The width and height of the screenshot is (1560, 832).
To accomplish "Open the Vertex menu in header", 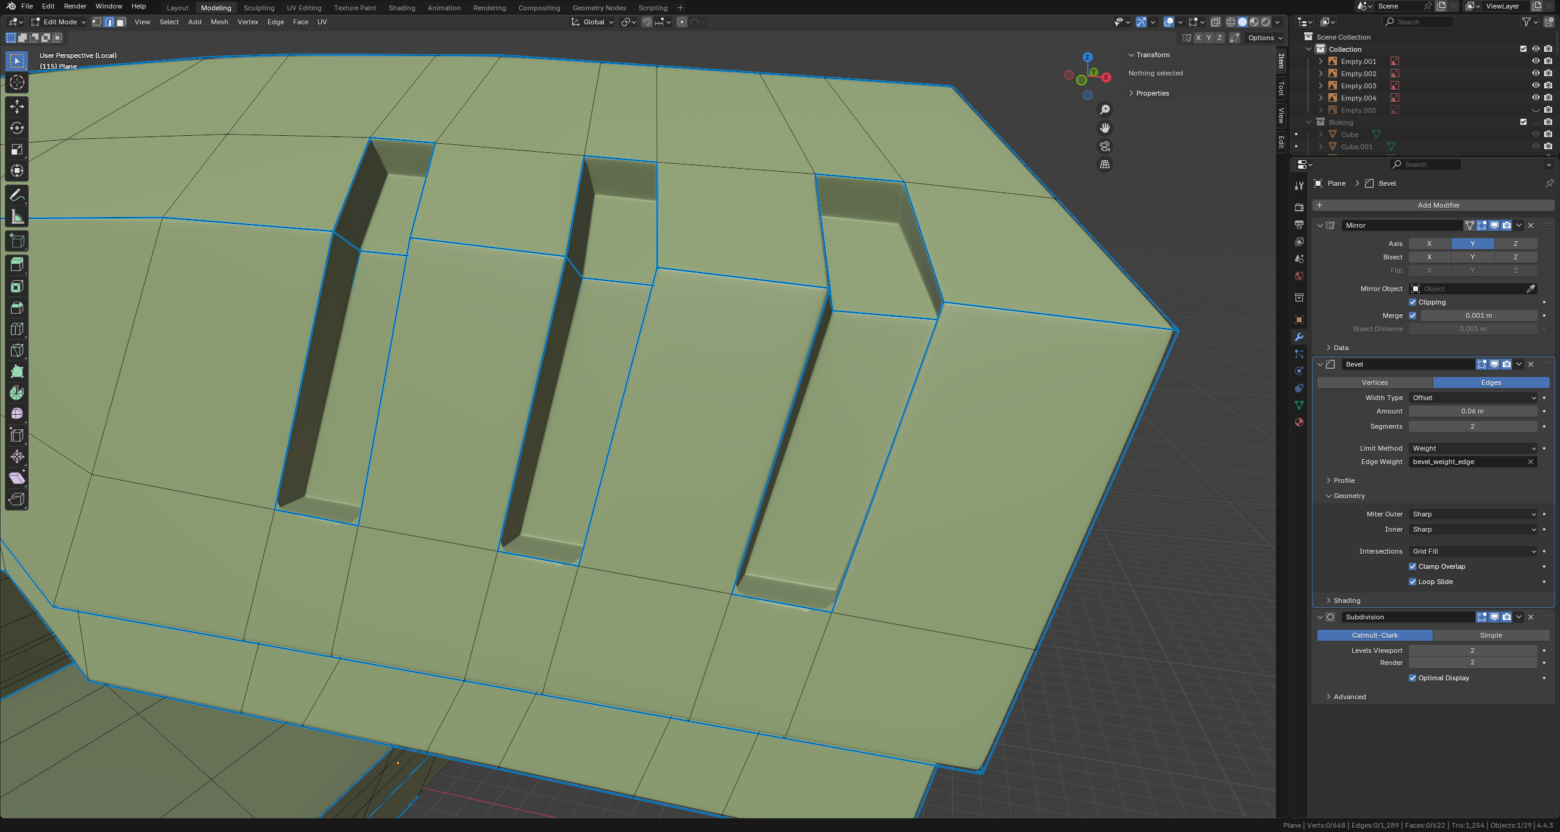I will [247, 22].
